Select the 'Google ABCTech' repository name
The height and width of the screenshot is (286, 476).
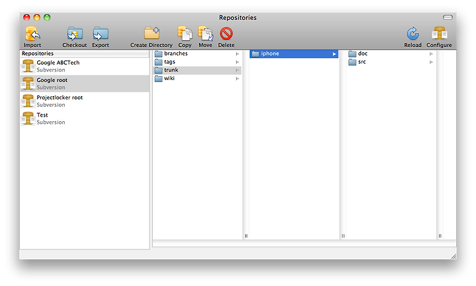(58, 63)
